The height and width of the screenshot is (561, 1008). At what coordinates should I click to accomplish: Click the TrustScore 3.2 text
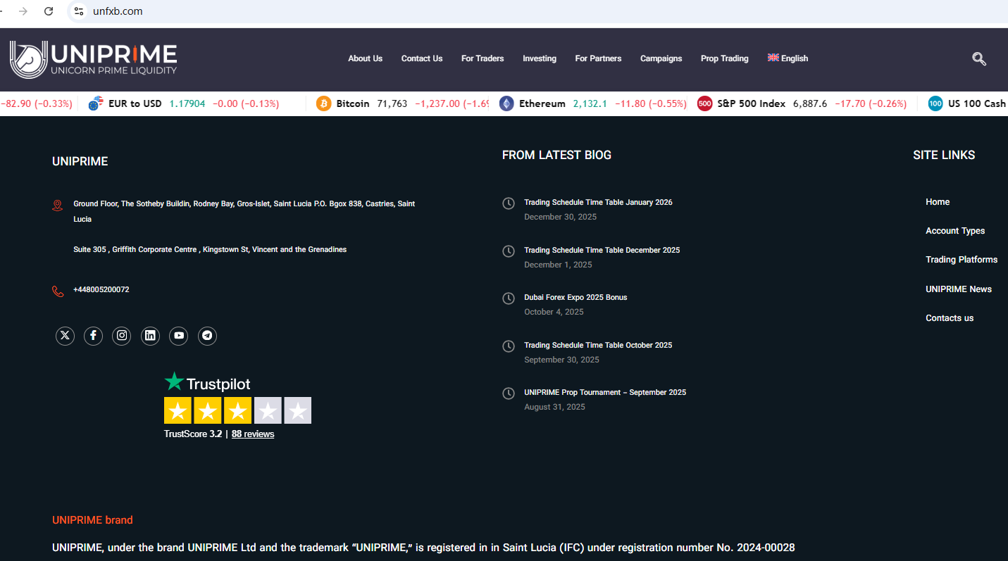click(x=193, y=434)
